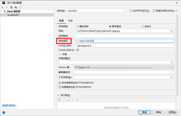
Task: Focus the 名称 name field
Action: pos(96,11)
